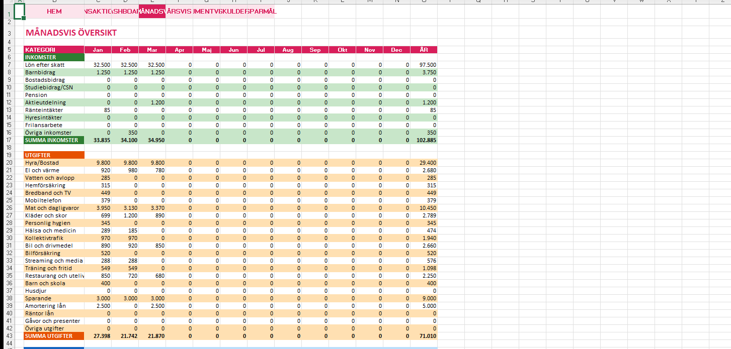Click the MÅNADSVIS ÖVERSIKT title cell
The image size is (731, 349).
(x=71, y=33)
